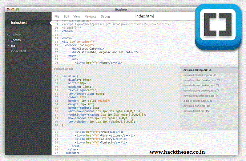
Task: Open index.html in completed project tree
Action: [x=19, y=51]
